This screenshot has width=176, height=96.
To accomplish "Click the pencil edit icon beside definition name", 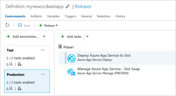I will point(68,6).
